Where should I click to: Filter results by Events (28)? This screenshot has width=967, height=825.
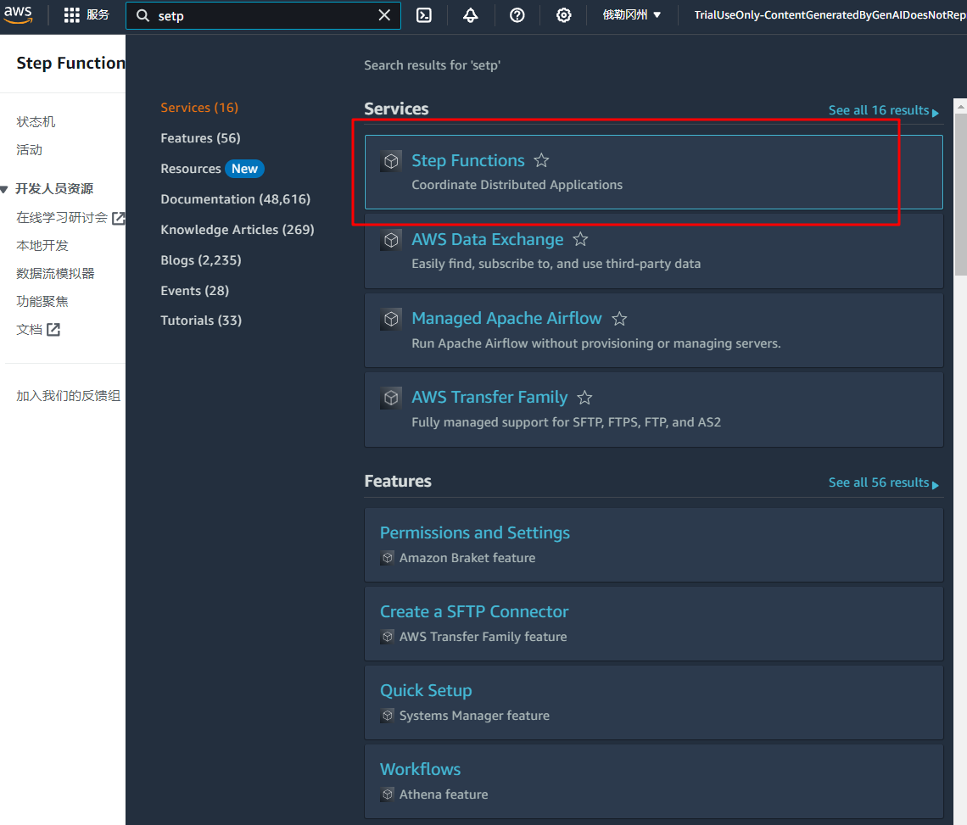195,291
